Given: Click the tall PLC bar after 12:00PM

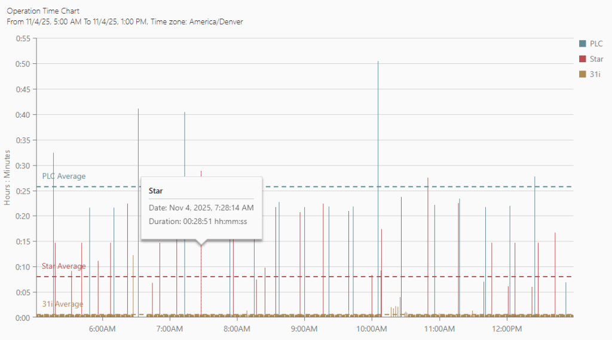Looking at the screenshot, I should click(534, 239).
